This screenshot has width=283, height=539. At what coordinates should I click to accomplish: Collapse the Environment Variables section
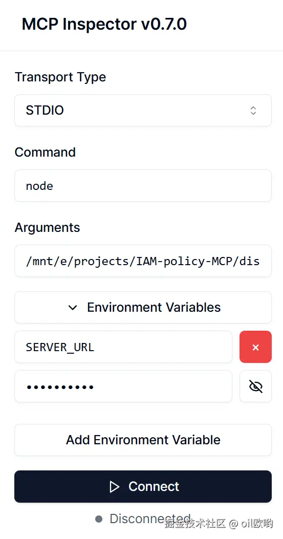point(143,307)
